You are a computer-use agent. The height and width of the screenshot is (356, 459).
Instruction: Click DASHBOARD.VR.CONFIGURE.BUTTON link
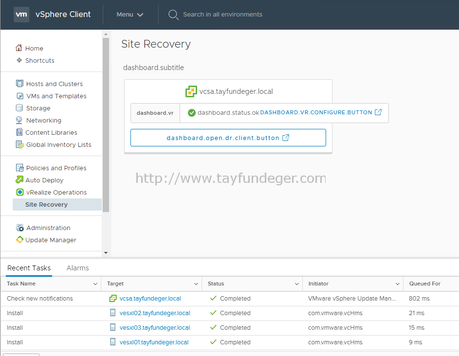click(x=316, y=112)
